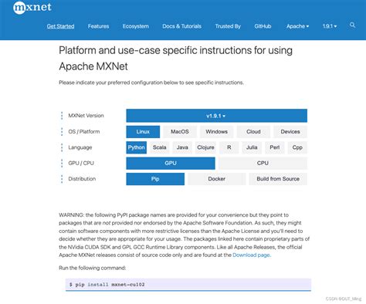Select MacOS as platform

click(x=180, y=132)
